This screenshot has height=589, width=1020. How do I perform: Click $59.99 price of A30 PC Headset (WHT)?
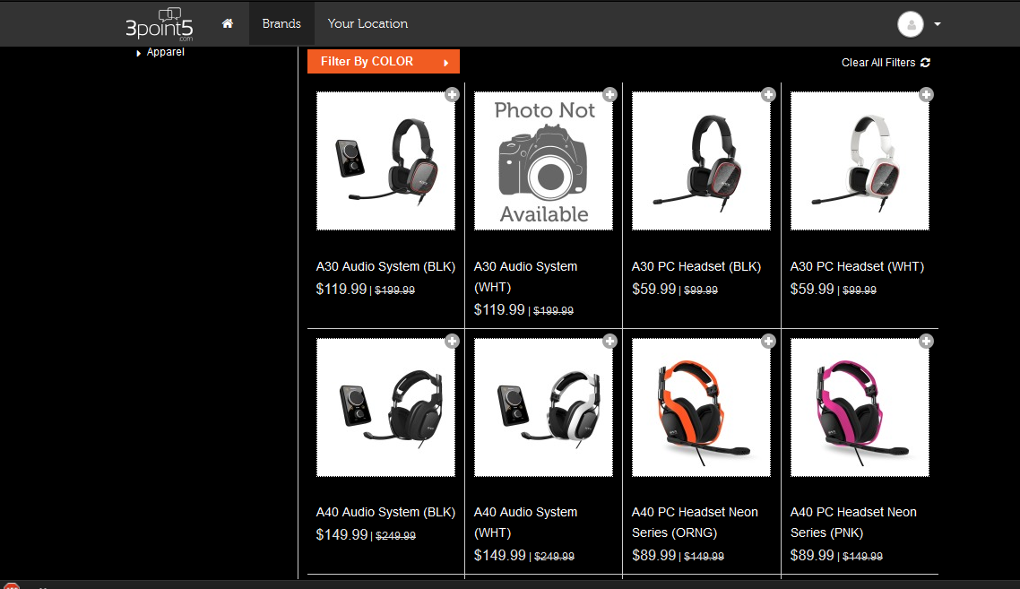tap(812, 289)
